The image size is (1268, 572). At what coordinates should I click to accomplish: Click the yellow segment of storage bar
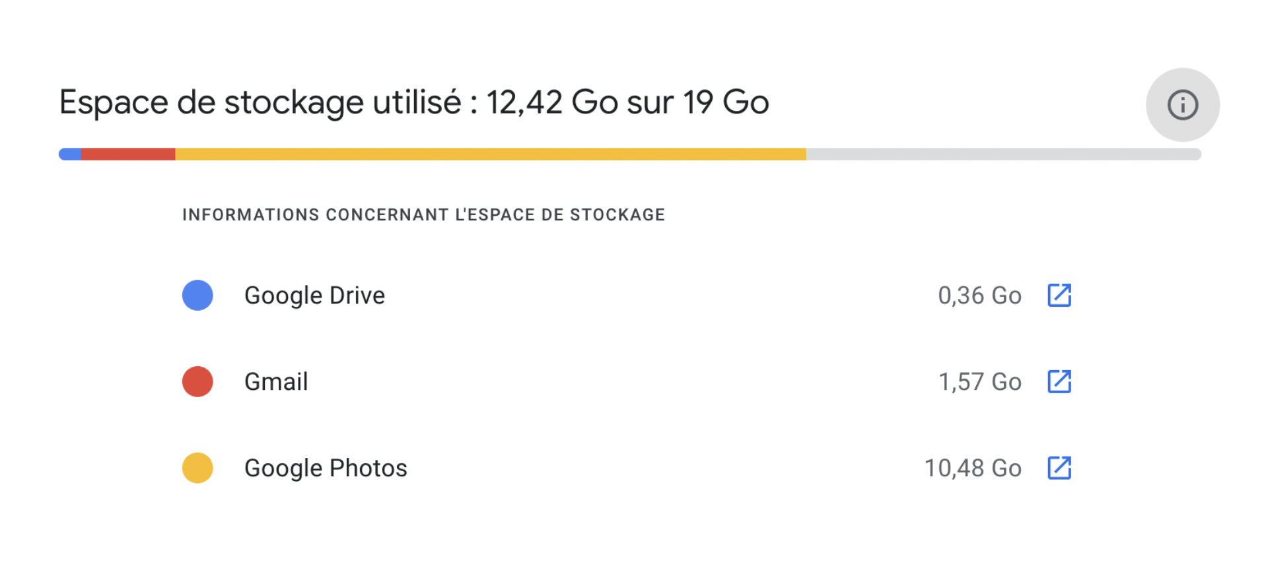491,154
